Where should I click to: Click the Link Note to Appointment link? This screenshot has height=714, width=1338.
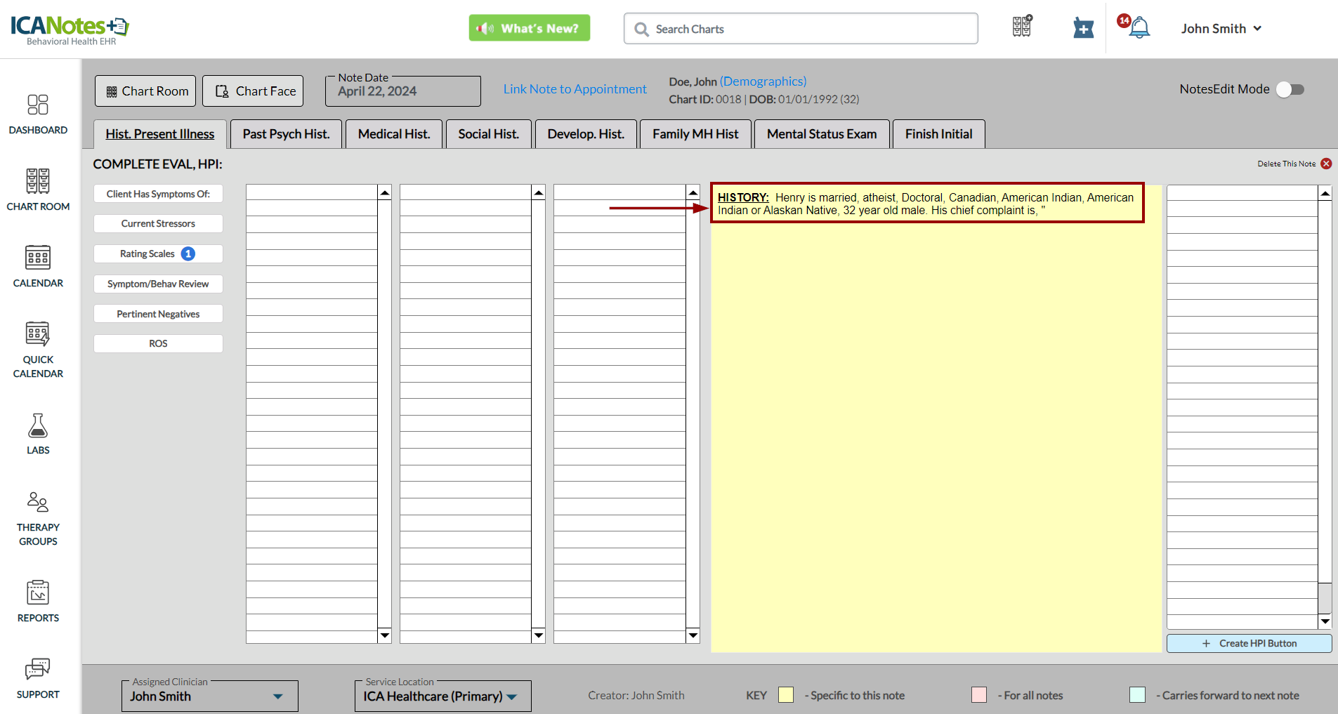[575, 89]
